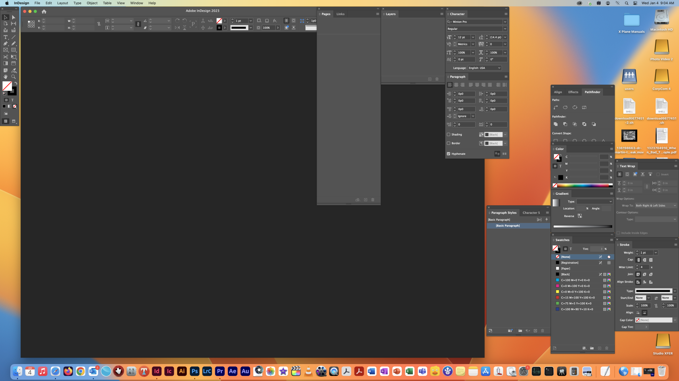
Task: Switch to the Links tab
Action: (x=340, y=14)
